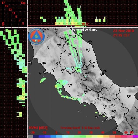
Task: Click the AR city label
Action: tap(59, 45)
